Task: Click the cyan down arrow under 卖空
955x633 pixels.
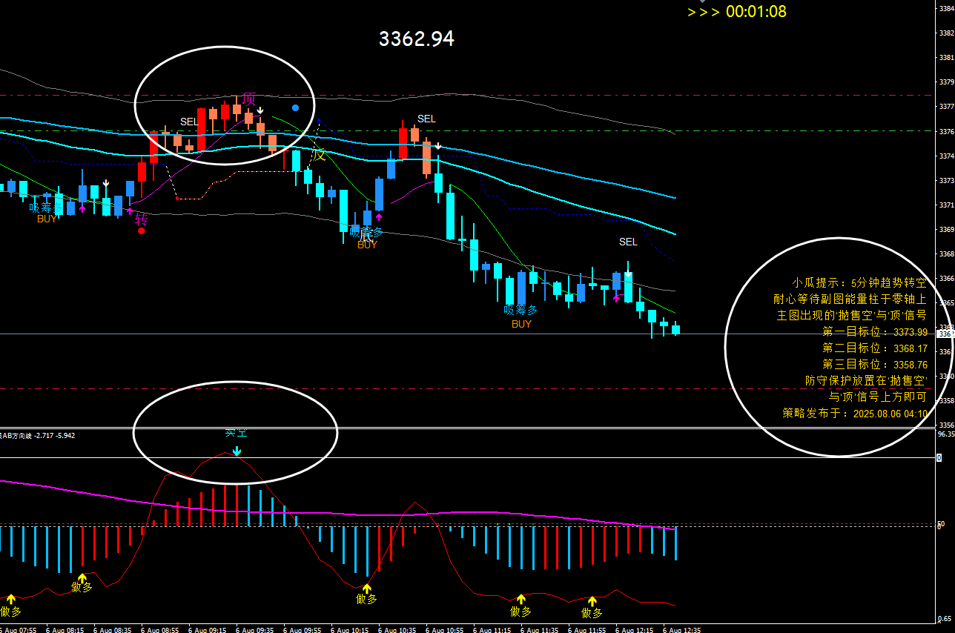Action: click(x=237, y=451)
